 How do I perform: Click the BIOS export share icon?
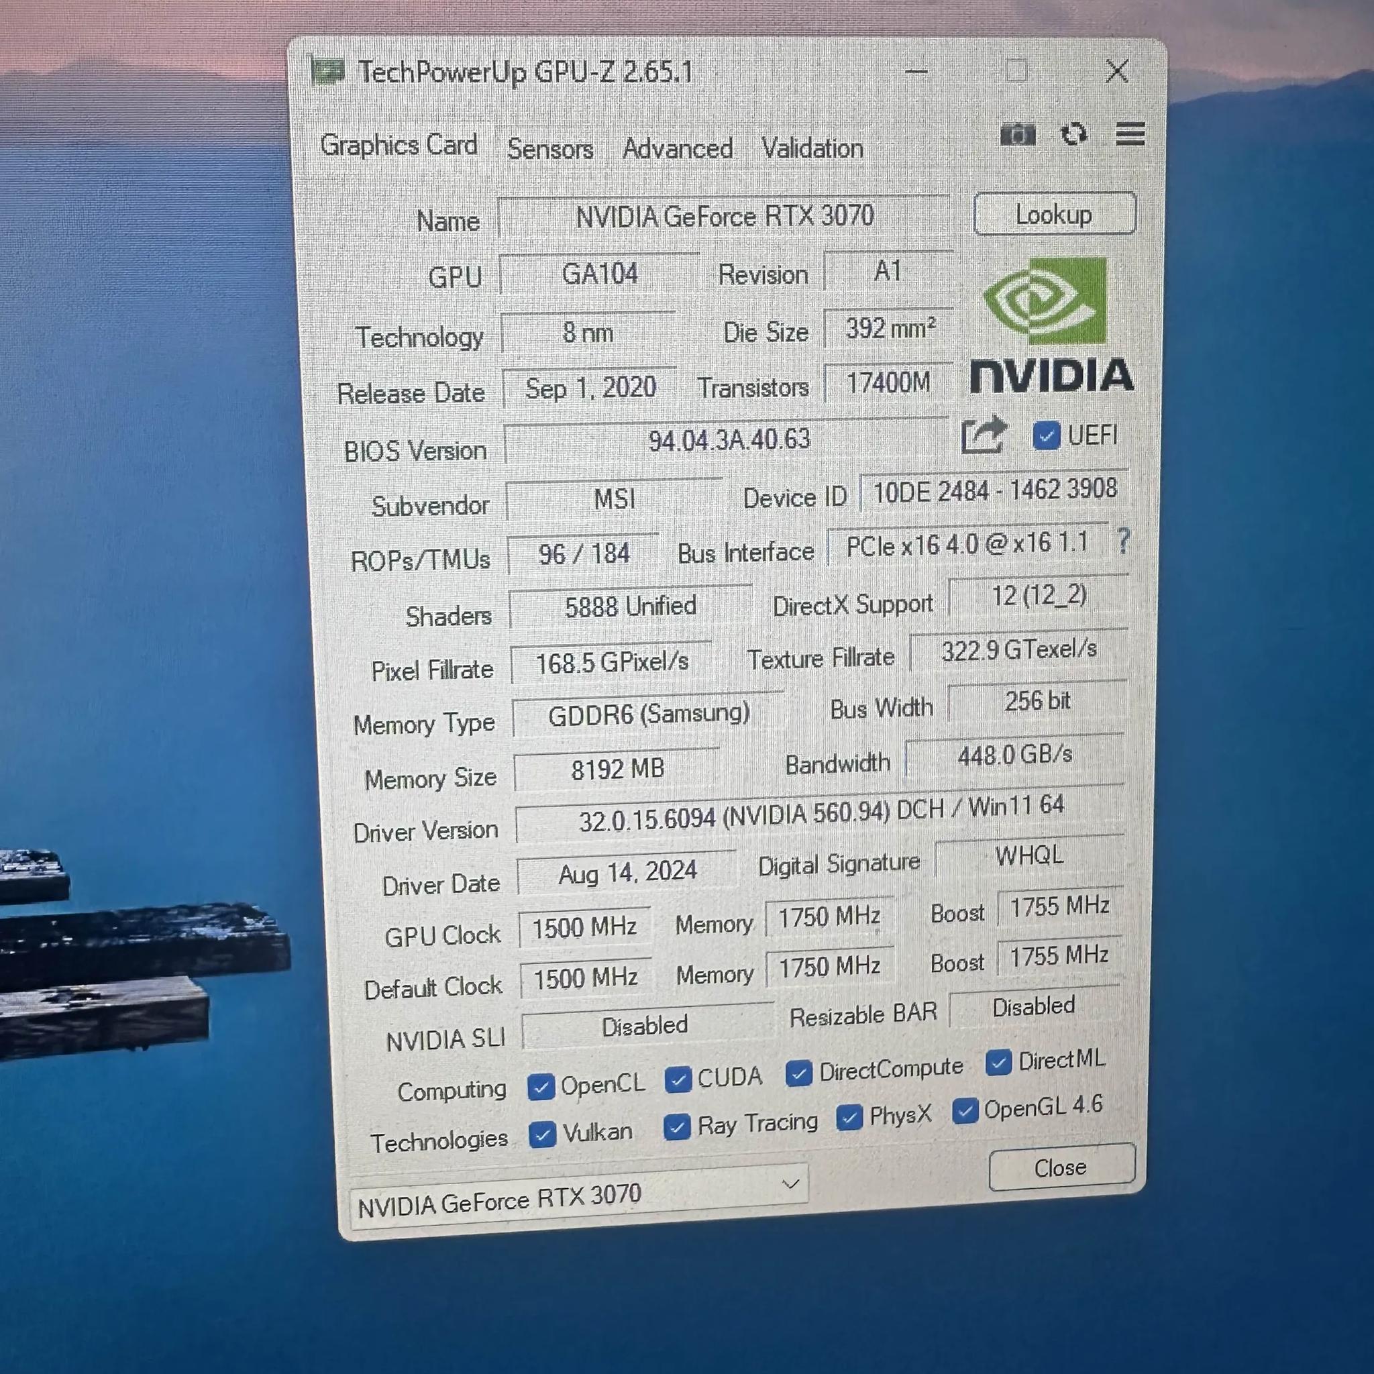984,435
